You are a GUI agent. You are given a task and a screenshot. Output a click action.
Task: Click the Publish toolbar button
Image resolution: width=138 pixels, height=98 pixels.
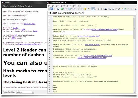[64, 9]
